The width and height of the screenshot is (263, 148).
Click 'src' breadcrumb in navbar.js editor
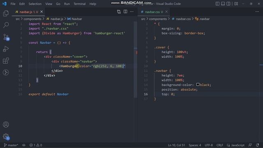[18, 19]
